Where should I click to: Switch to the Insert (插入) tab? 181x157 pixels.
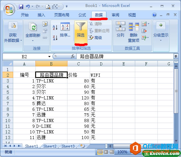[x=41, y=15]
